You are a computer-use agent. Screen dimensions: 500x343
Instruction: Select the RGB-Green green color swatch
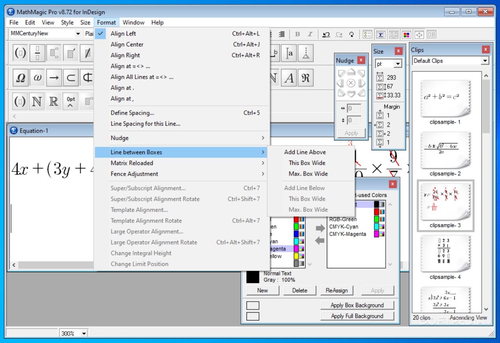[377, 219]
